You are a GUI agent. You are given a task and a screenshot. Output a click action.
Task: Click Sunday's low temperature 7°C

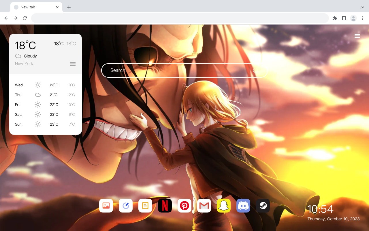(x=72, y=124)
